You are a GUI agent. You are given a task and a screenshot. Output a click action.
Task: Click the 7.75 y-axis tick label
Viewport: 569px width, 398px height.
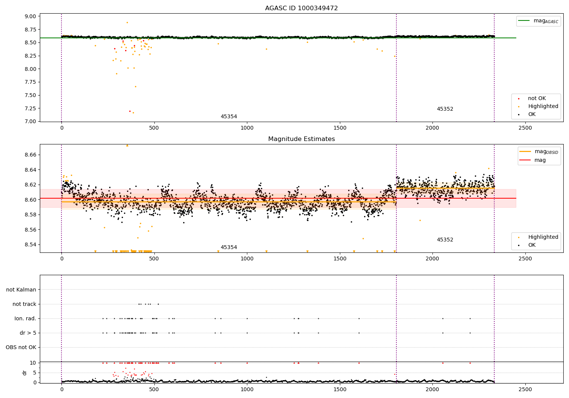tap(30, 82)
